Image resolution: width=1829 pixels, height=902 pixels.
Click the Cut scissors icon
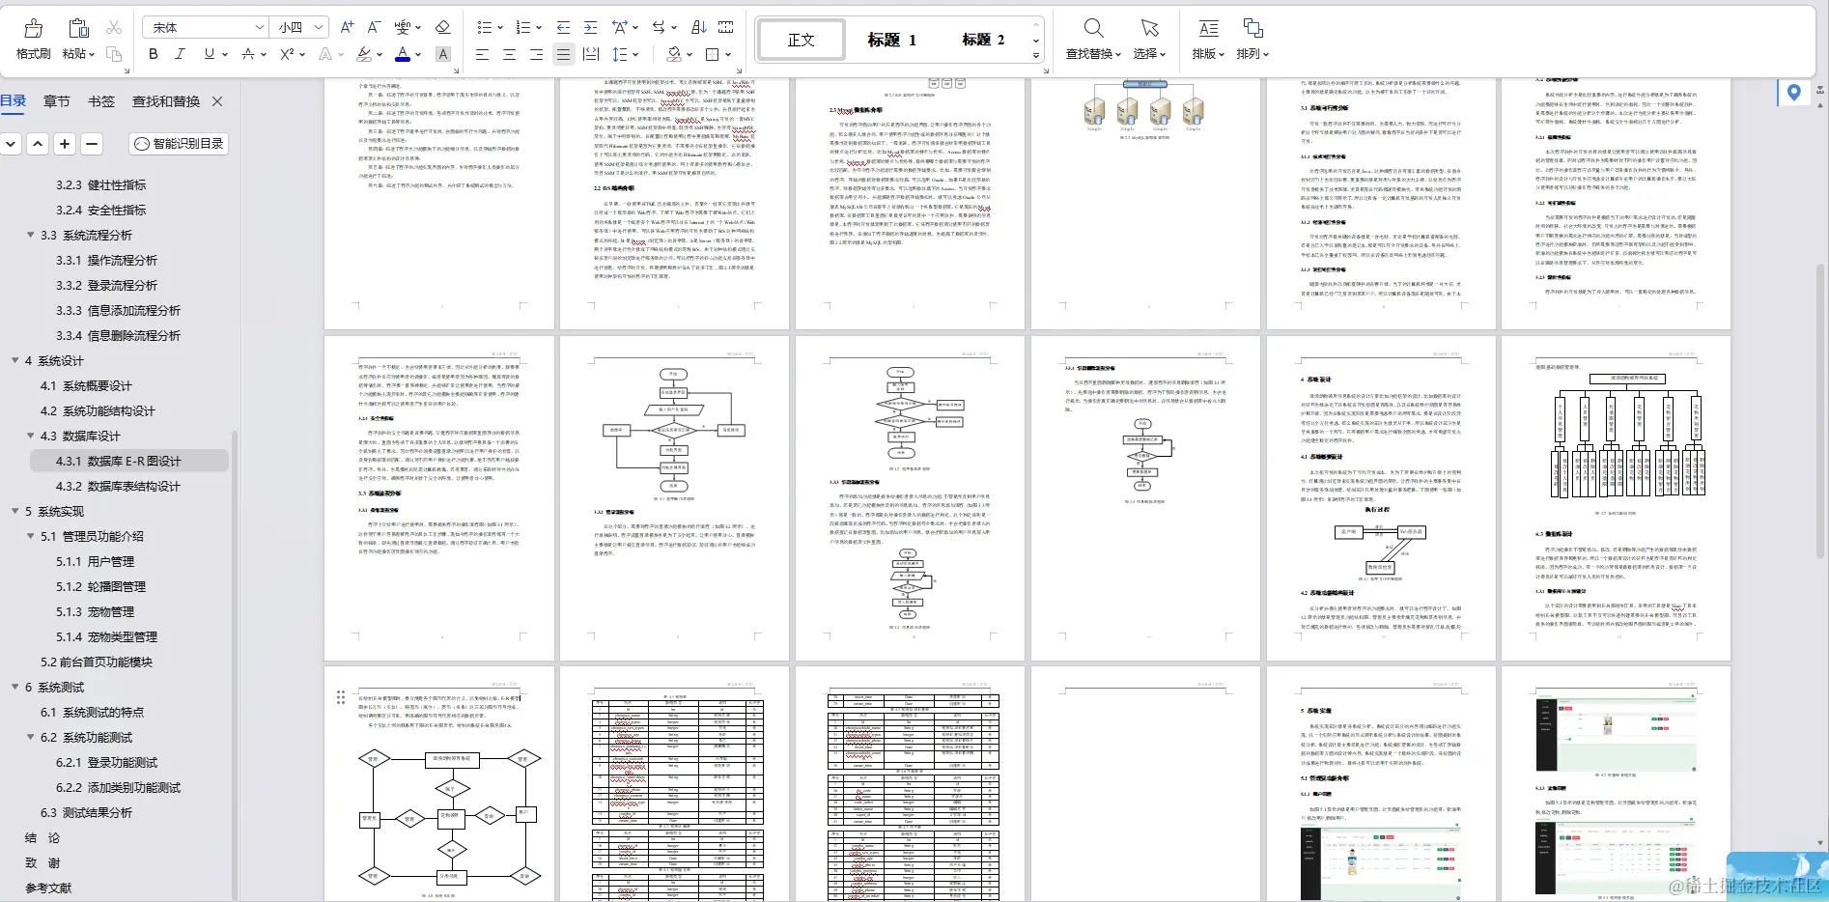[114, 27]
